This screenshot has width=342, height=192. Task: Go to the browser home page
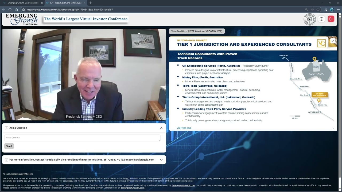(16, 10)
